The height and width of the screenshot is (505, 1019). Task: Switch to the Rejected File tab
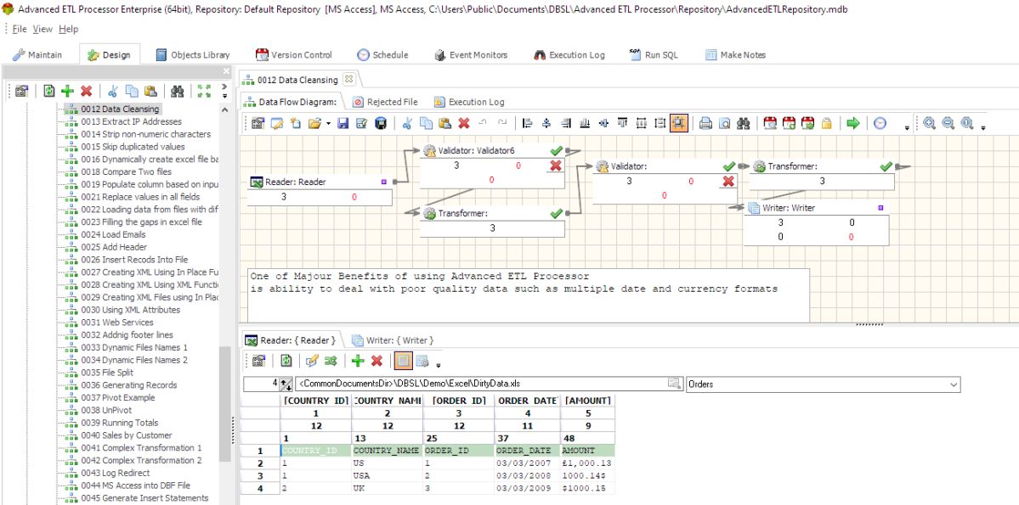point(385,102)
